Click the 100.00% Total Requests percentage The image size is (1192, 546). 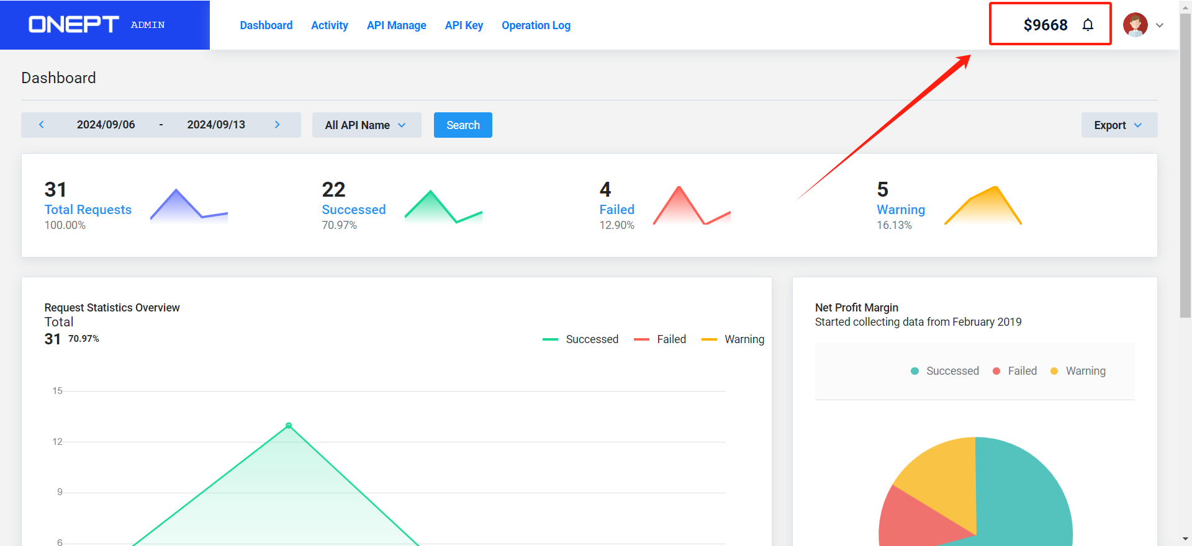coord(65,225)
